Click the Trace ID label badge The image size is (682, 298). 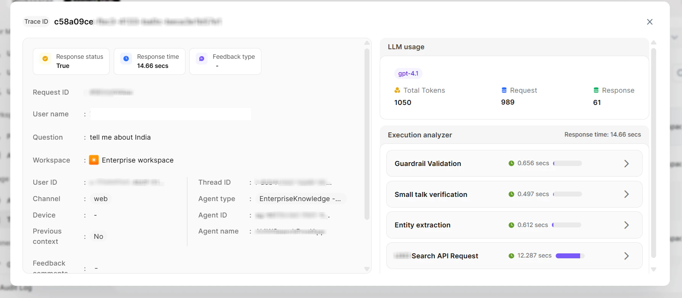coord(36,22)
